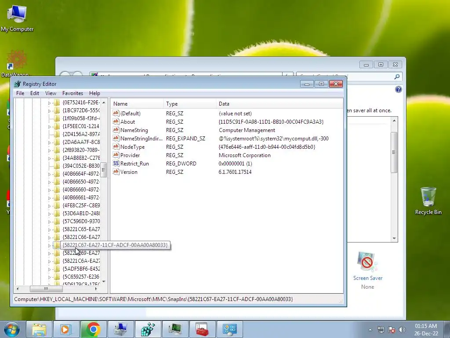Click scroll-down arrow of tree pane scrollbar
Viewport: 450px width, 338px height.
pos(104,282)
